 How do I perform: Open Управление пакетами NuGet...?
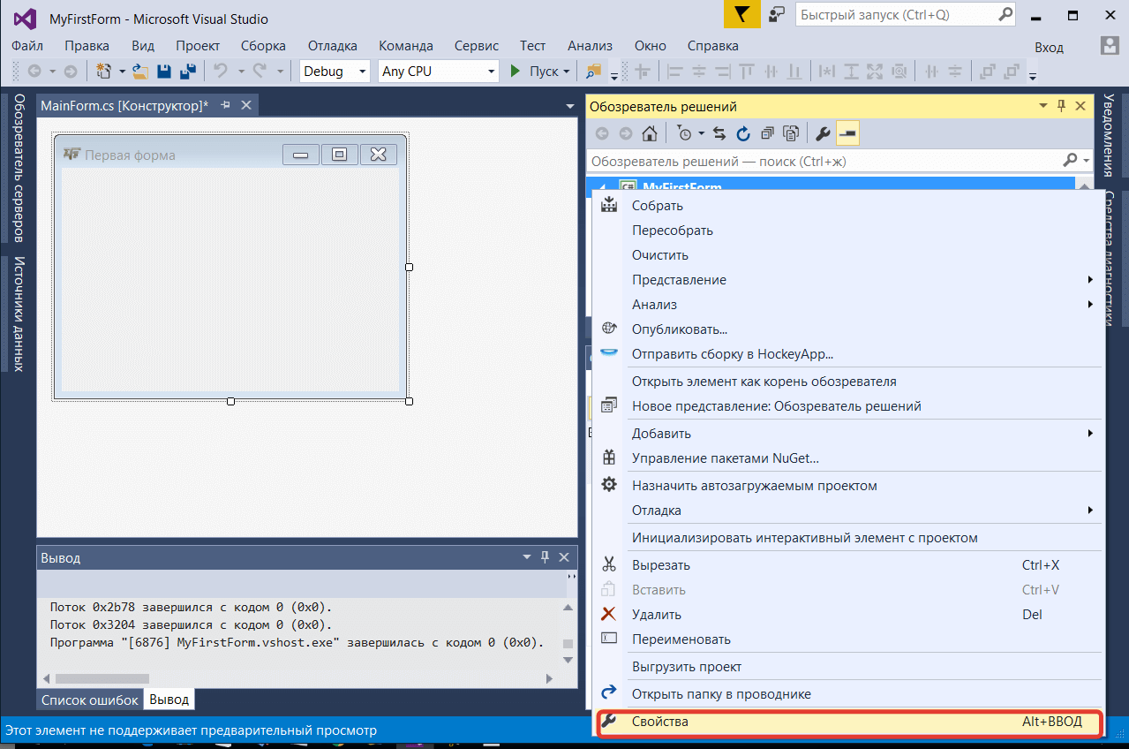tap(847, 458)
